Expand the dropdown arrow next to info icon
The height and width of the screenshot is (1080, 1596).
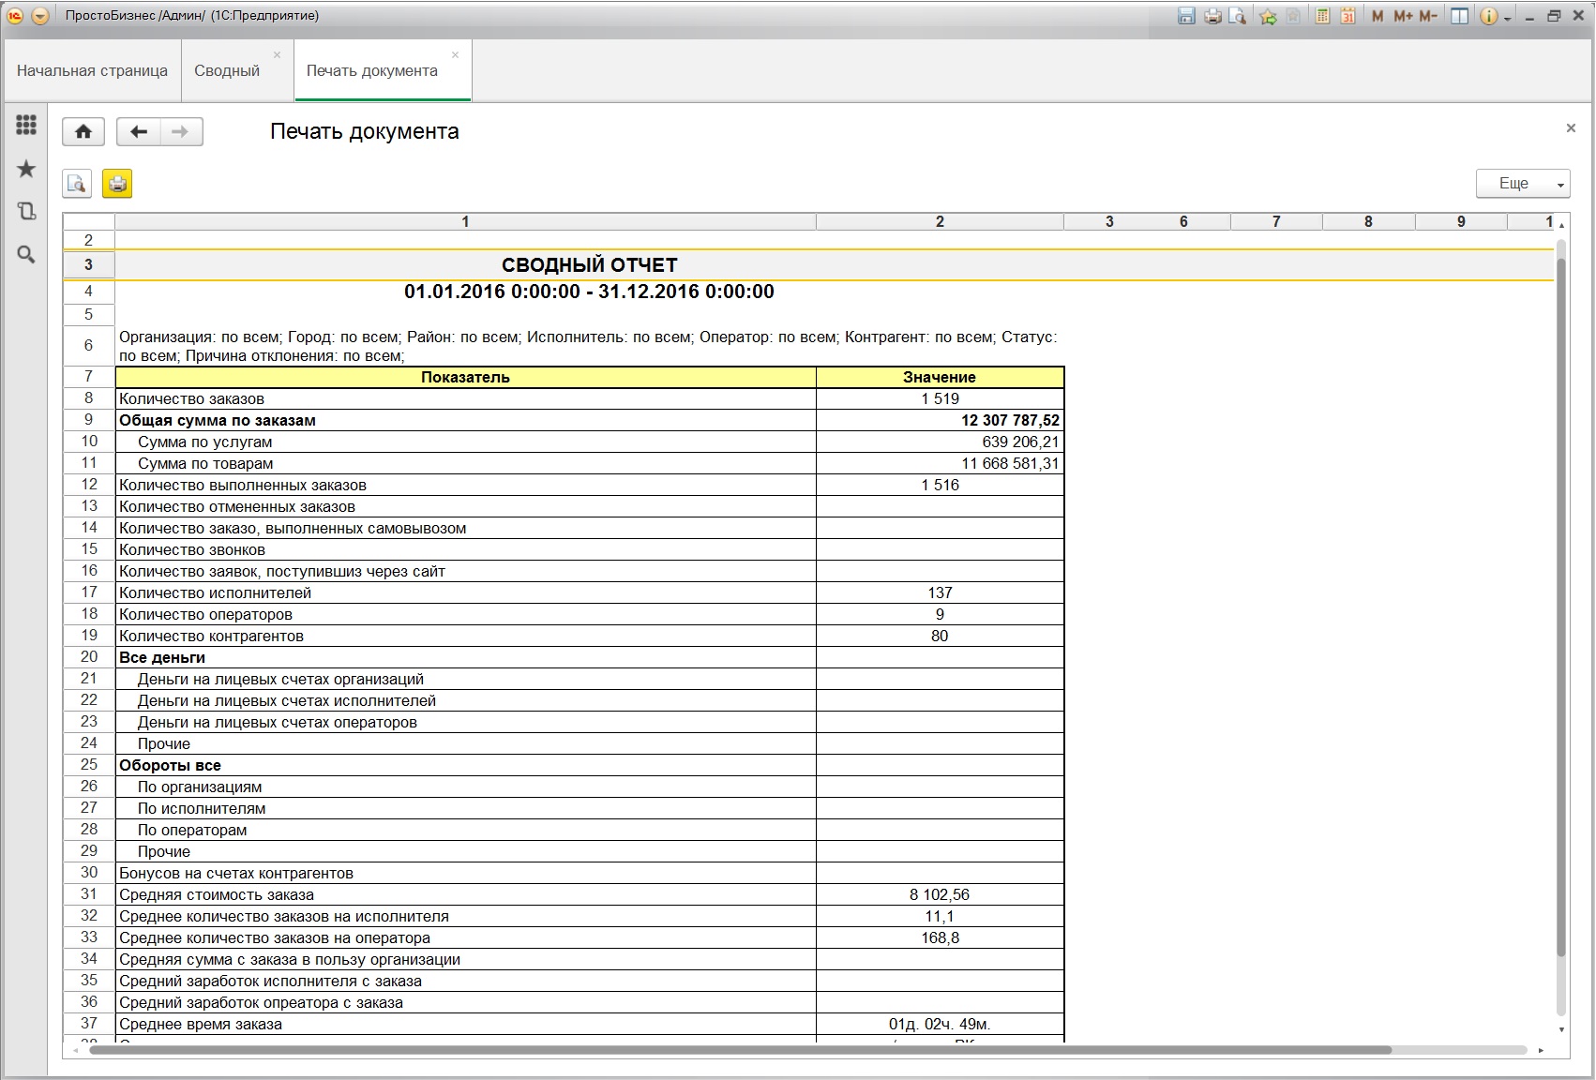point(1508,17)
